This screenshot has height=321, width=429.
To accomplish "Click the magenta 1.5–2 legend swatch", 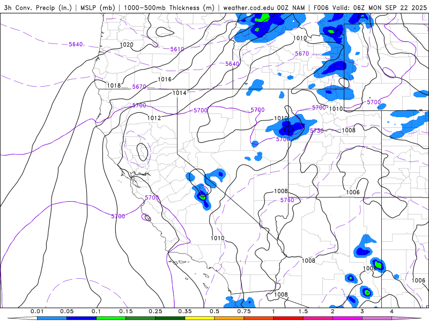I will click(318, 318).
